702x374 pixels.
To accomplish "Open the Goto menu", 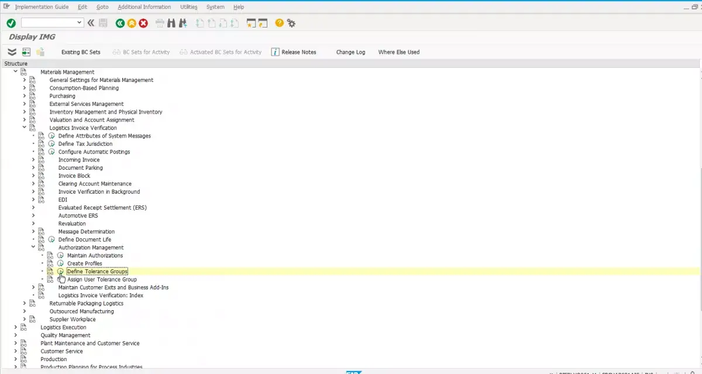I will pos(102,7).
